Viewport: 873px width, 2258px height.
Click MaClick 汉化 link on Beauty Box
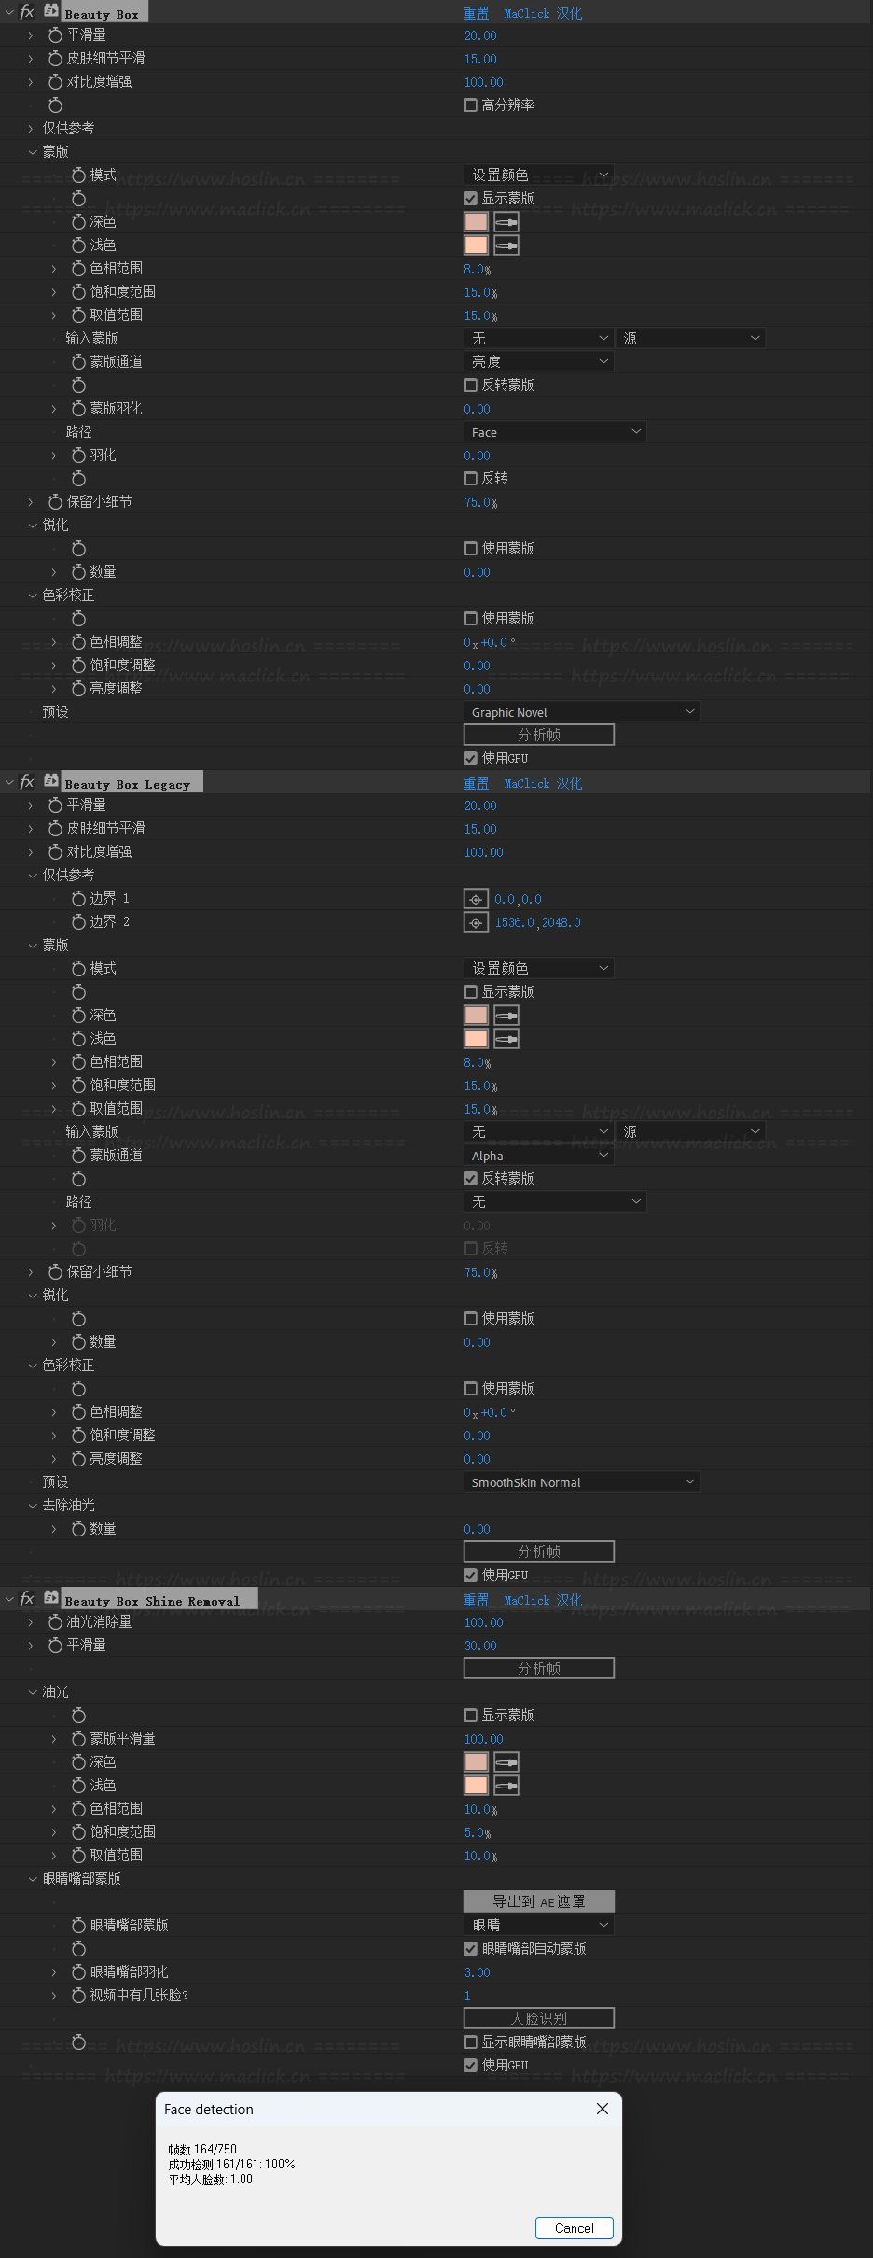pyautogui.click(x=543, y=13)
